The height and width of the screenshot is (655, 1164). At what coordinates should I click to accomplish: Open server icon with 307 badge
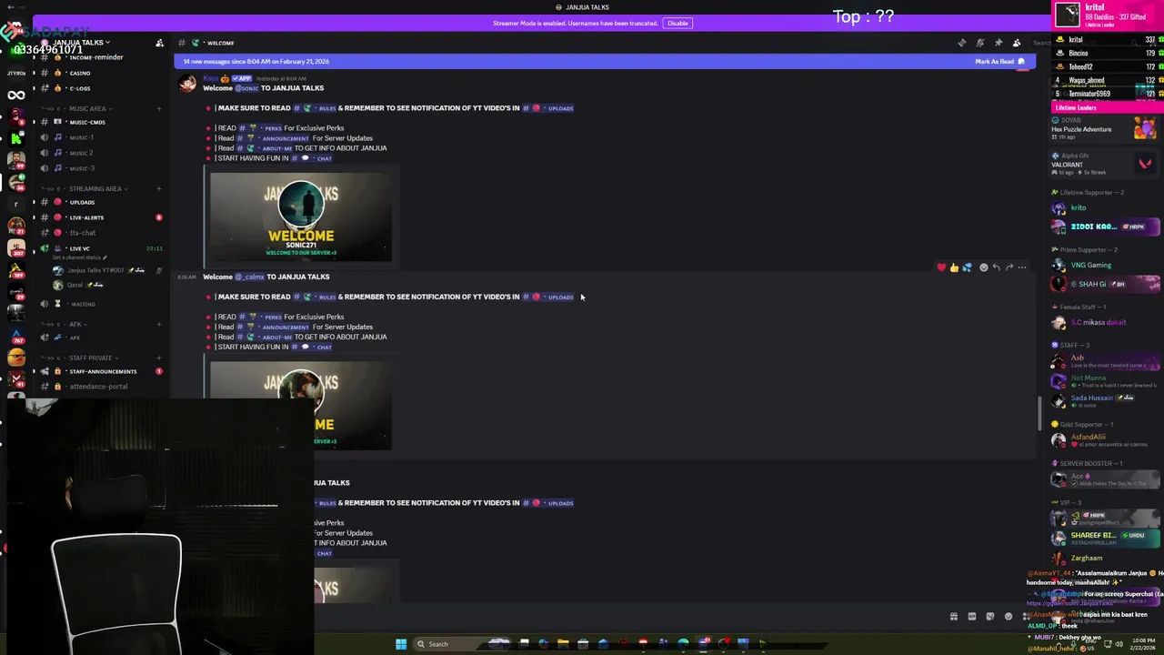[16, 247]
